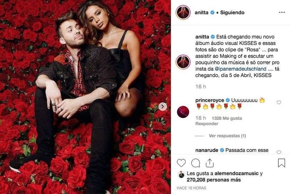Reply to princeroyce using Responder
290x194 pixels.
point(207,124)
